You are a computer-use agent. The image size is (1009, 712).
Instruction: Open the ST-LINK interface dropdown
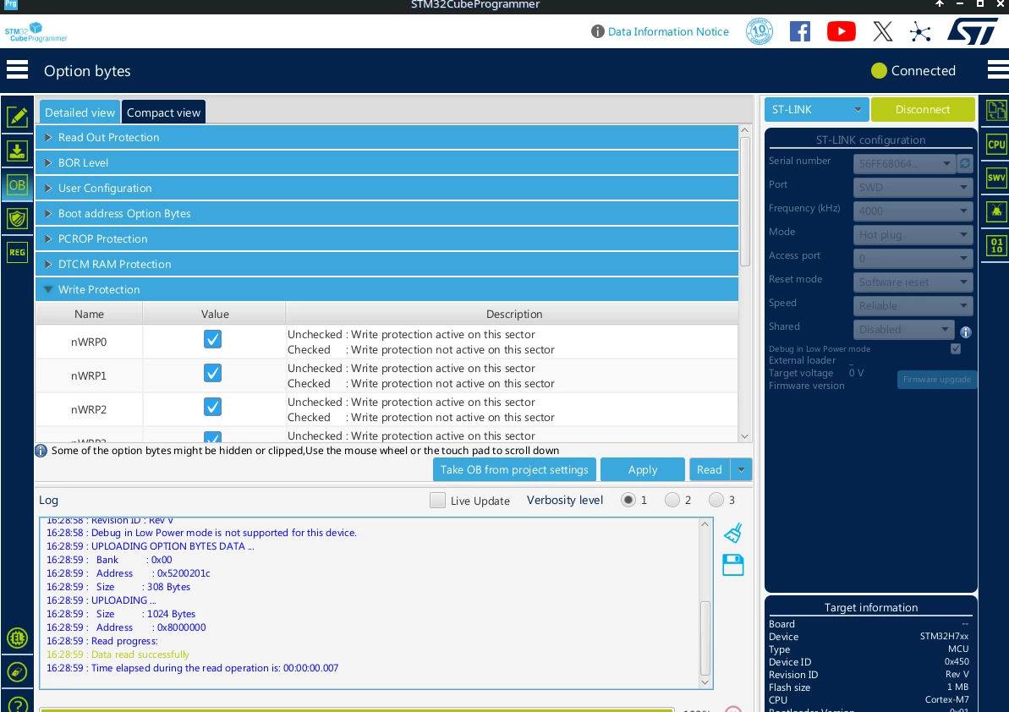tap(817, 109)
